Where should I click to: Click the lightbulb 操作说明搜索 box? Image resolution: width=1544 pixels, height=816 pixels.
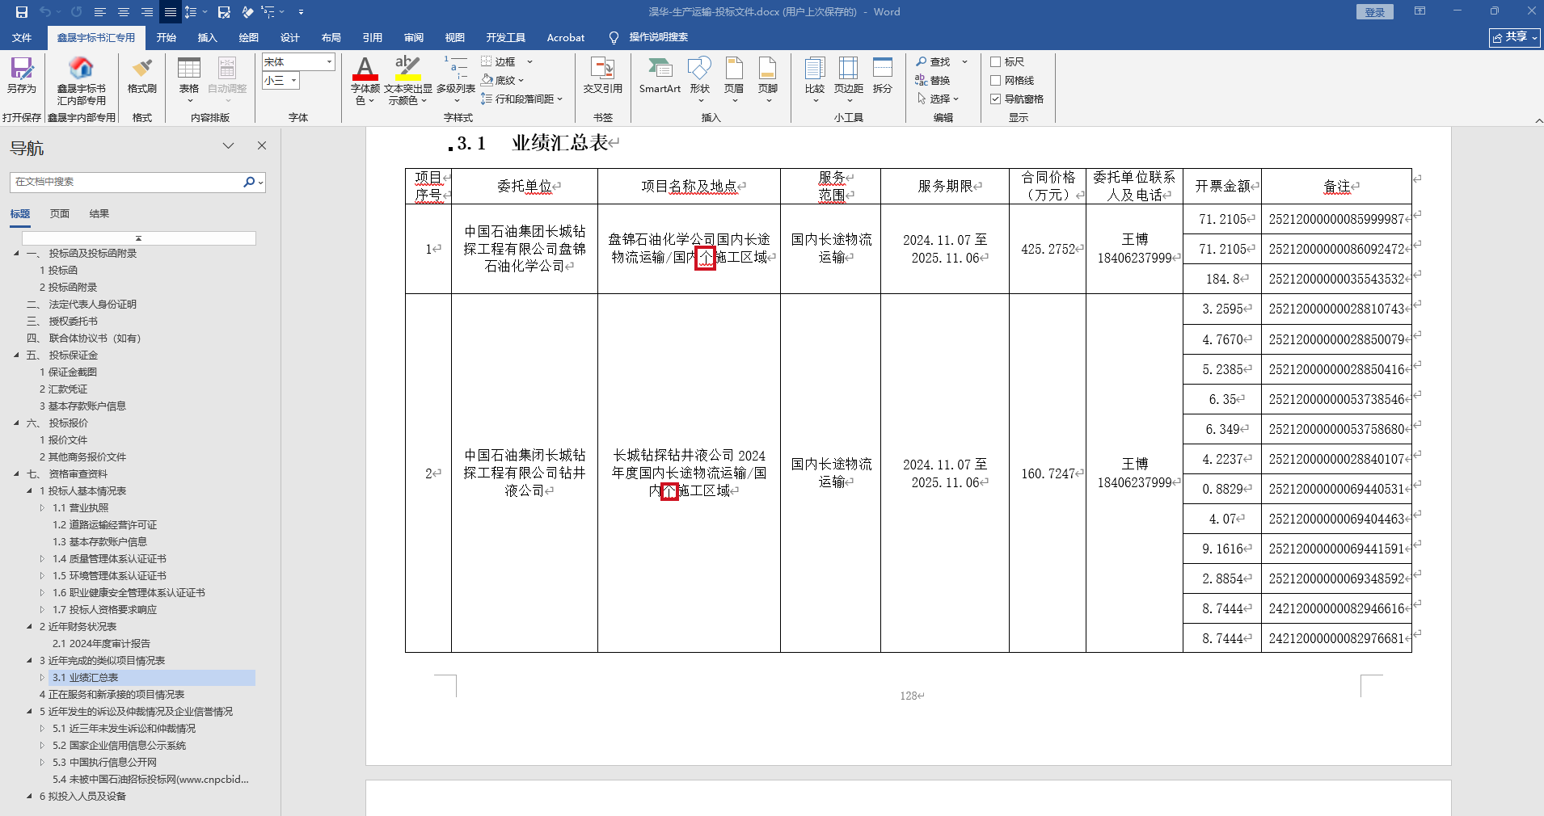648,37
